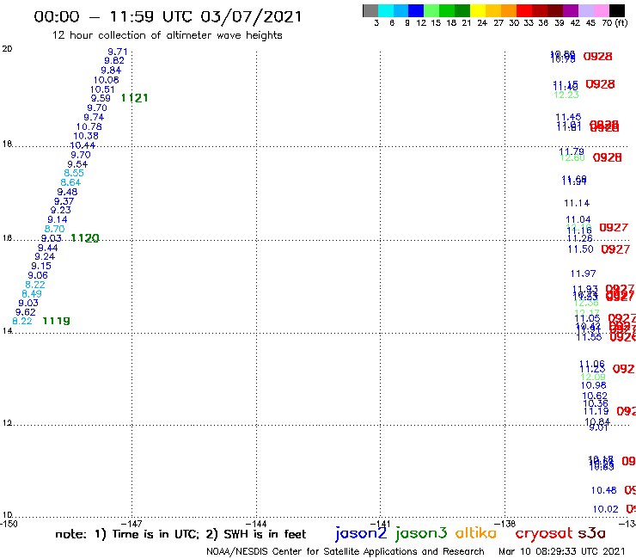636x559 pixels.
Task: Select the 'jason3' satellite label
Action: click(x=421, y=533)
